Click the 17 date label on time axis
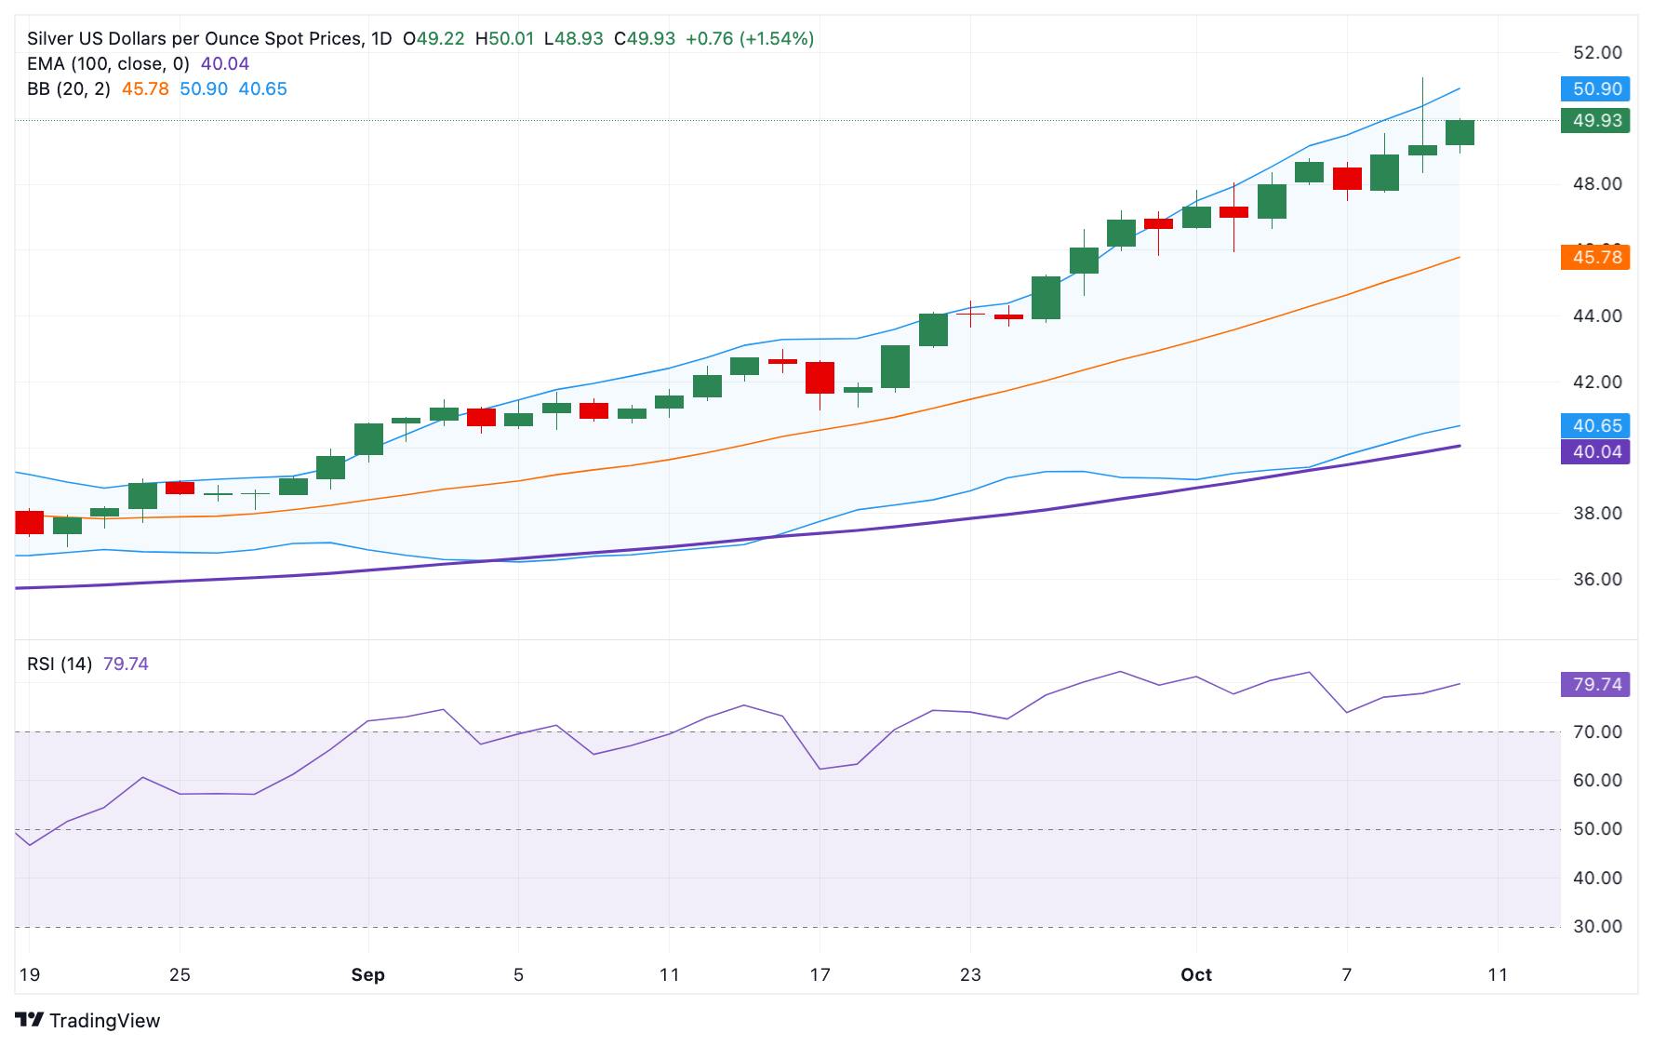 coord(820,975)
